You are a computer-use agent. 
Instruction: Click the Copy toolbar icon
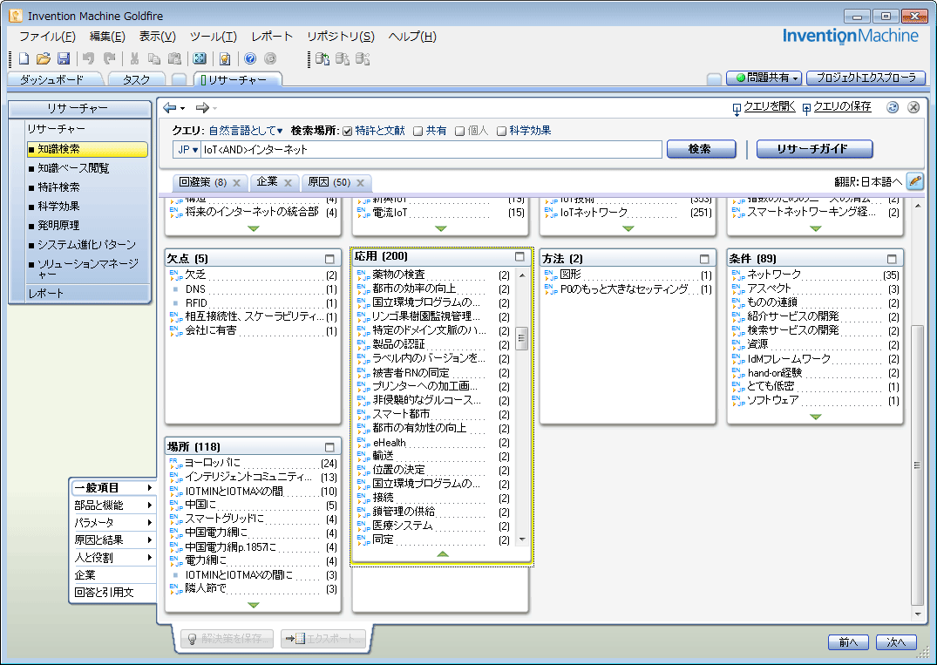[154, 58]
